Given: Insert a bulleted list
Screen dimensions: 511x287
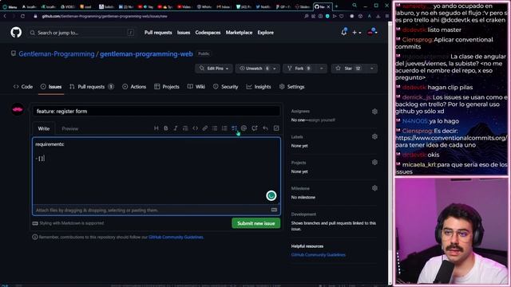Looking at the screenshot, I should [215, 128].
